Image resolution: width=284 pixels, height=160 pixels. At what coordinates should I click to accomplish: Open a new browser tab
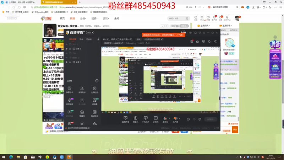pos(80,2)
